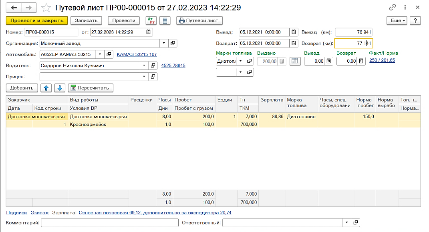Click Заказчик column header
The height and width of the screenshot is (232, 429).
tap(37, 100)
